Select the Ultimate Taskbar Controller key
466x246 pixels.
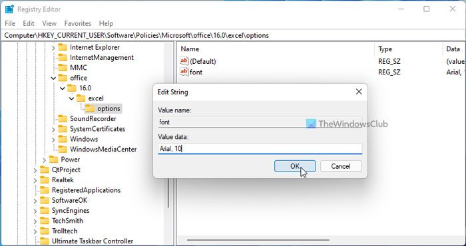(93, 241)
